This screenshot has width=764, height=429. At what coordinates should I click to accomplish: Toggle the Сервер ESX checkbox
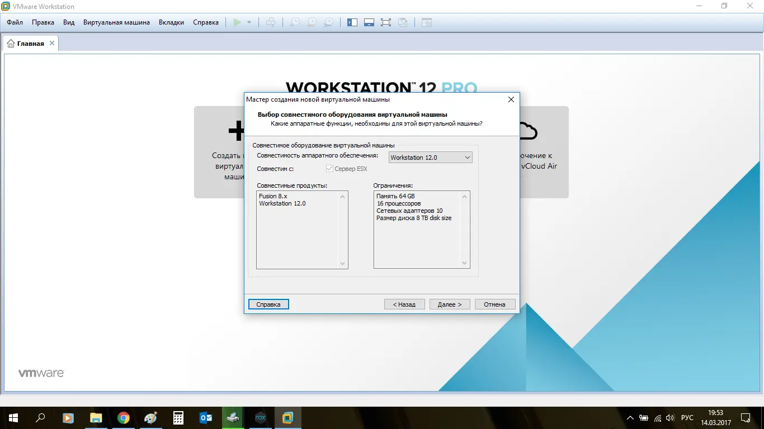pyautogui.click(x=329, y=169)
